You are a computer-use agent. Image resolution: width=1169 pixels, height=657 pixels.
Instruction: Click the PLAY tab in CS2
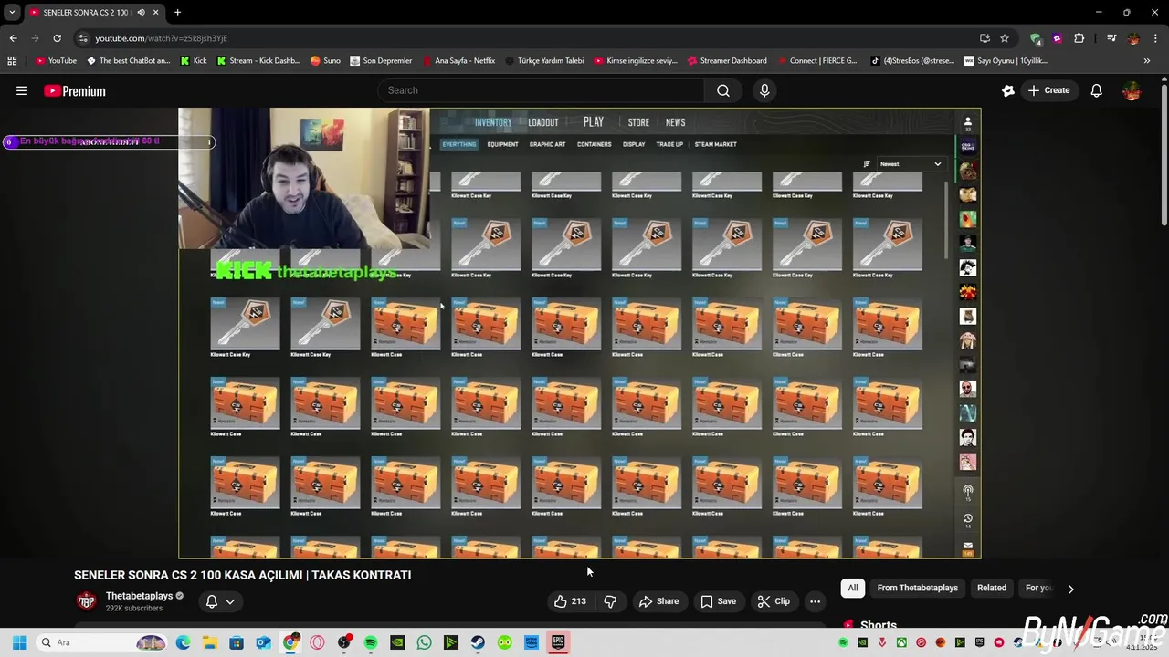(594, 122)
